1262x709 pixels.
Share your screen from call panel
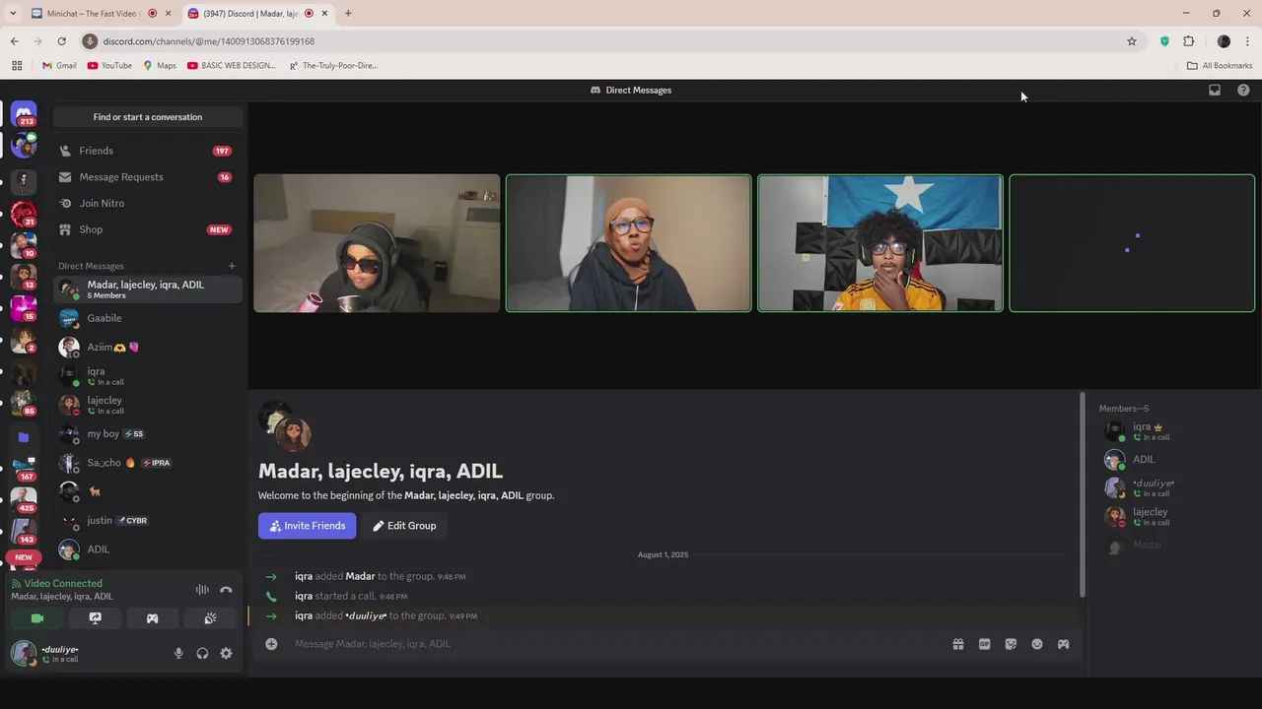(x=95, y=618)
